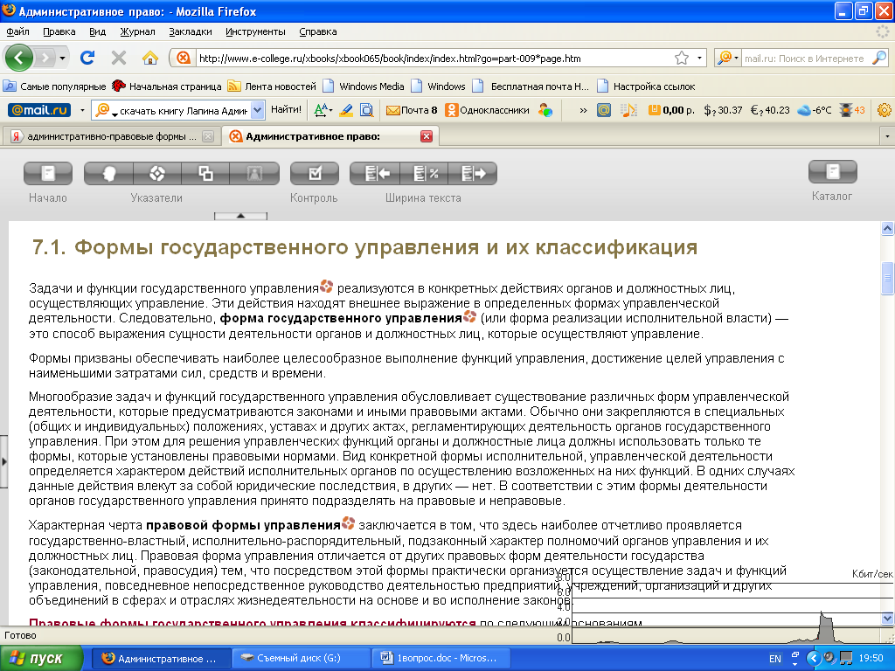Show more toolbar items chevron
895x671 pixels.
(x=583, y=111)
